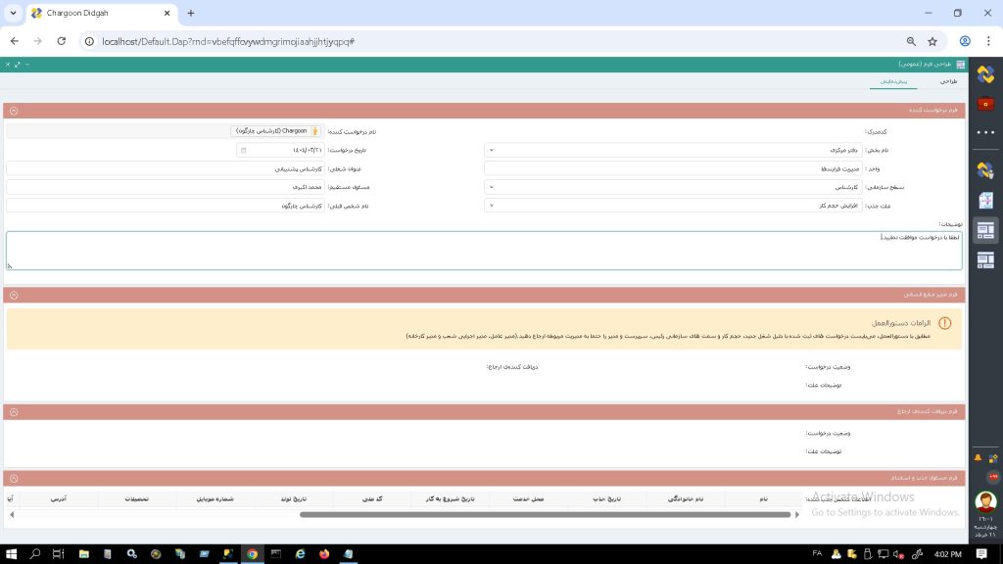Image resolution: width=1003 pixels, height=564 pixels.
Task: Bookmark this page with the star icon
Action: click(x=932, y=42)
